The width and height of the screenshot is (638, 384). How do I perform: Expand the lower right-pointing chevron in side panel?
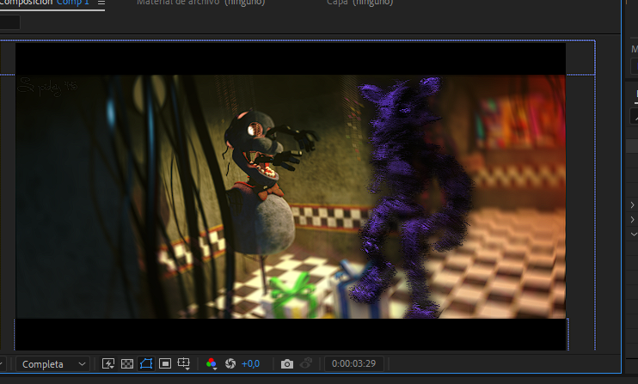coord(633,219)
